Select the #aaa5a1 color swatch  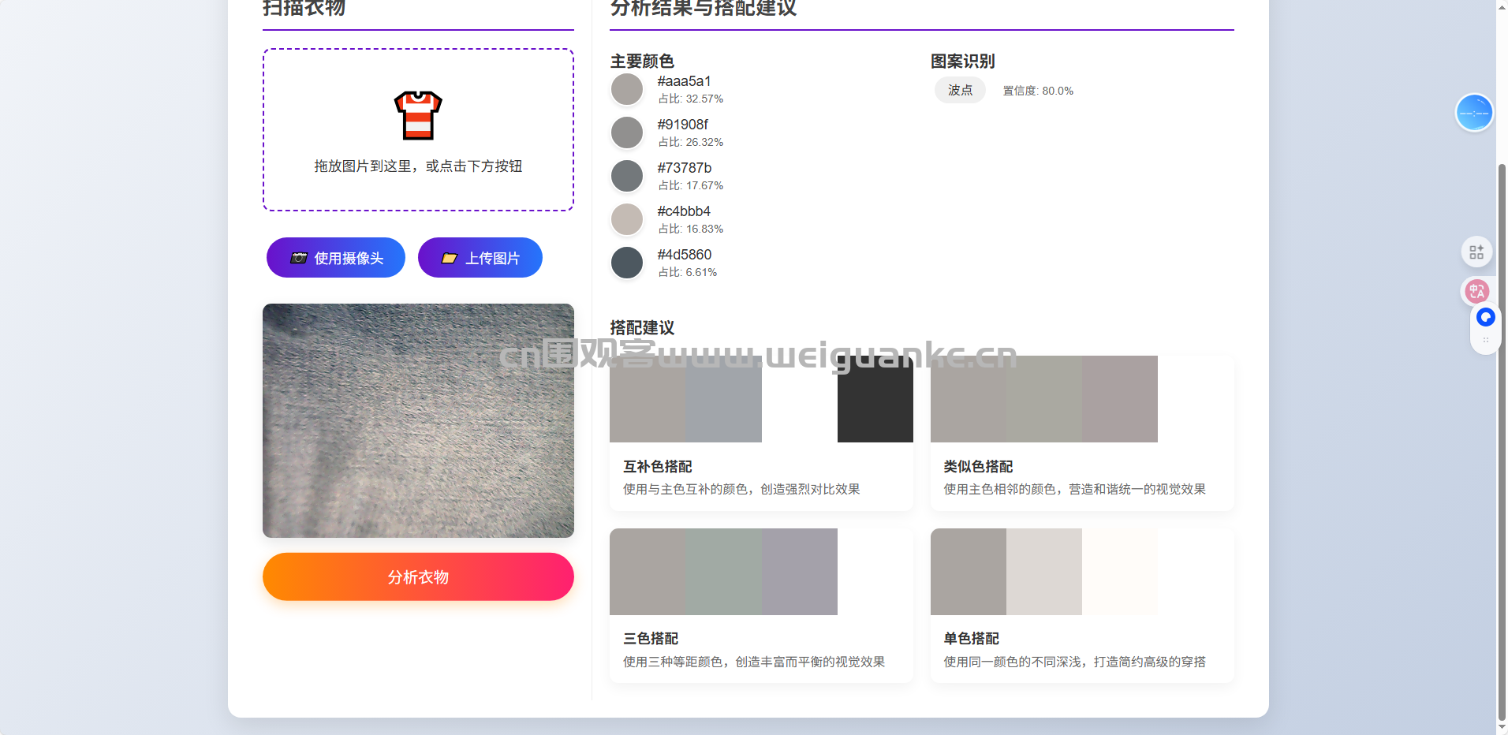(x=627, y=89)
